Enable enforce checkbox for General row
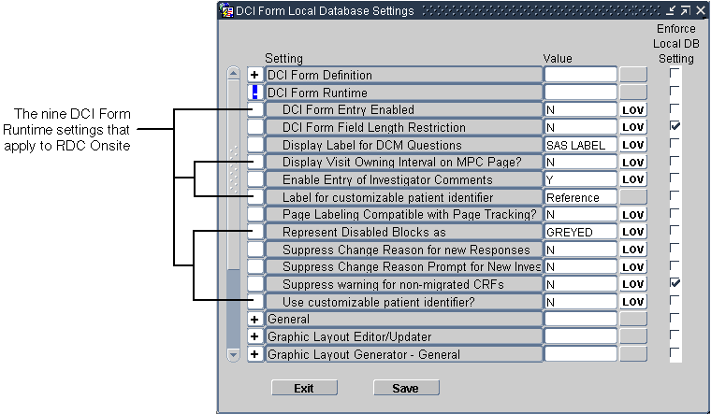The width and height of the screenshot is (711, 414). pyautogui.click(x=675, y=318)
